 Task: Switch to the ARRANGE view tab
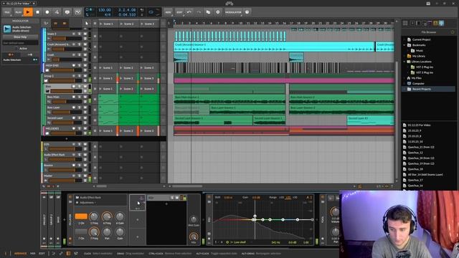(20, 253)
